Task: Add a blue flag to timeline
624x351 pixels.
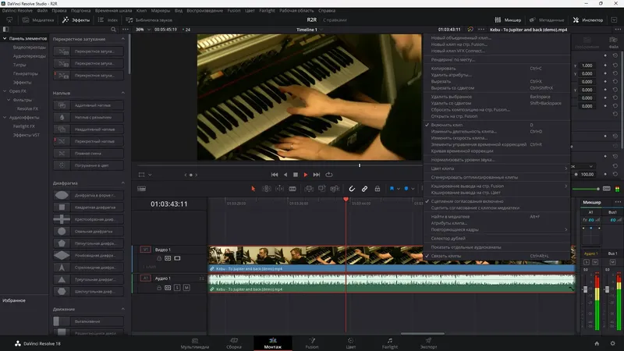Action: tap(392, 189)
